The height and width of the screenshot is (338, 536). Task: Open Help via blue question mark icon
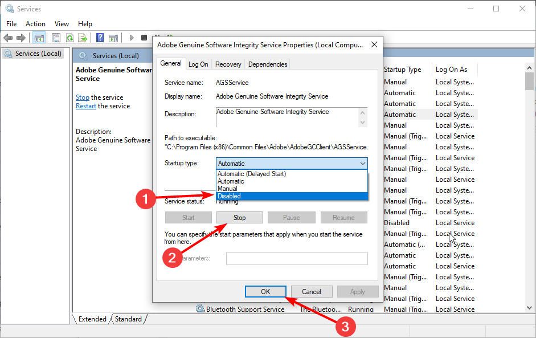click(100, 38)
